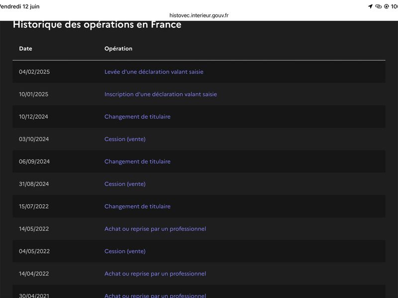The height and width of the screenshot is (298, 398).
Task: Click the Opération column header
Action: coord(118,49)
